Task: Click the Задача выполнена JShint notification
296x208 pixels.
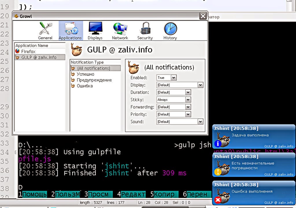Action: (x=254, y=137)
